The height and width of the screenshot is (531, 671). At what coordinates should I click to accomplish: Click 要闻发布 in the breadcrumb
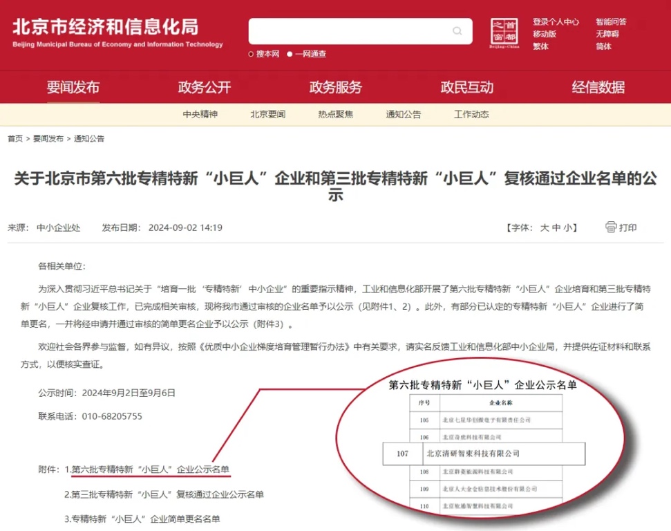48,138
